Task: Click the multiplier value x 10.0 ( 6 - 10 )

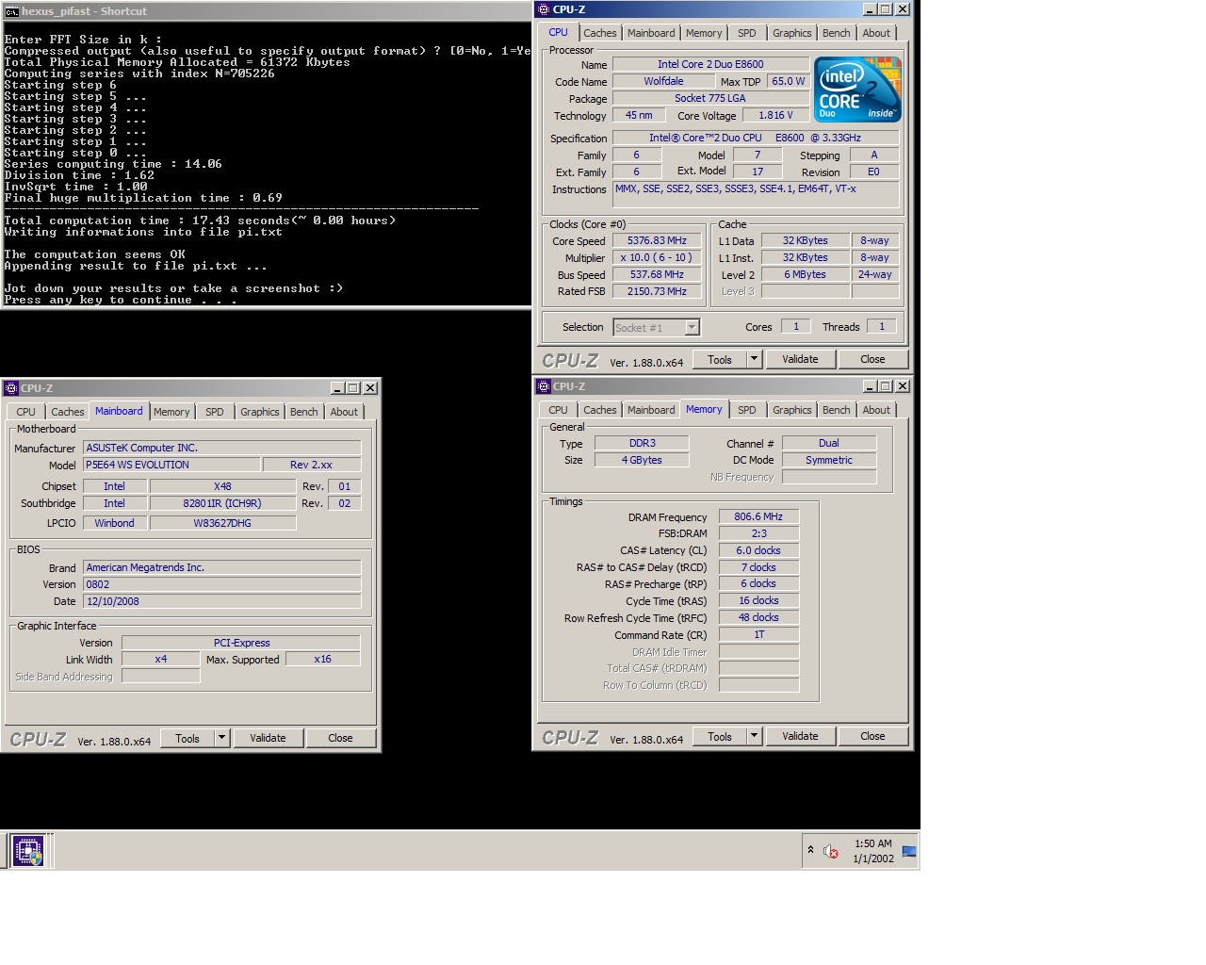Action: (x=657, y=257)
